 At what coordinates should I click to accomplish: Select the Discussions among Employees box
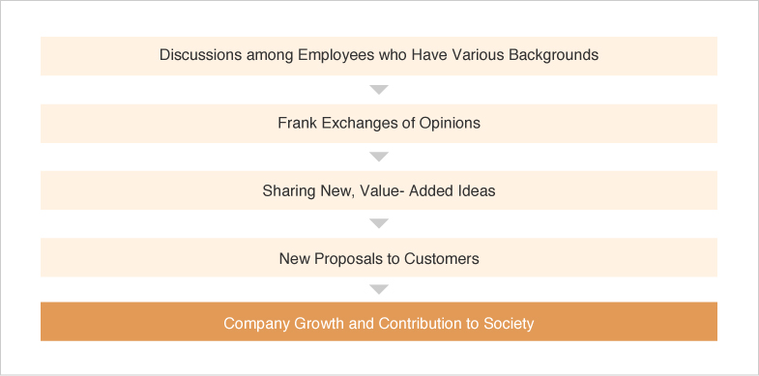pos(379,56)
